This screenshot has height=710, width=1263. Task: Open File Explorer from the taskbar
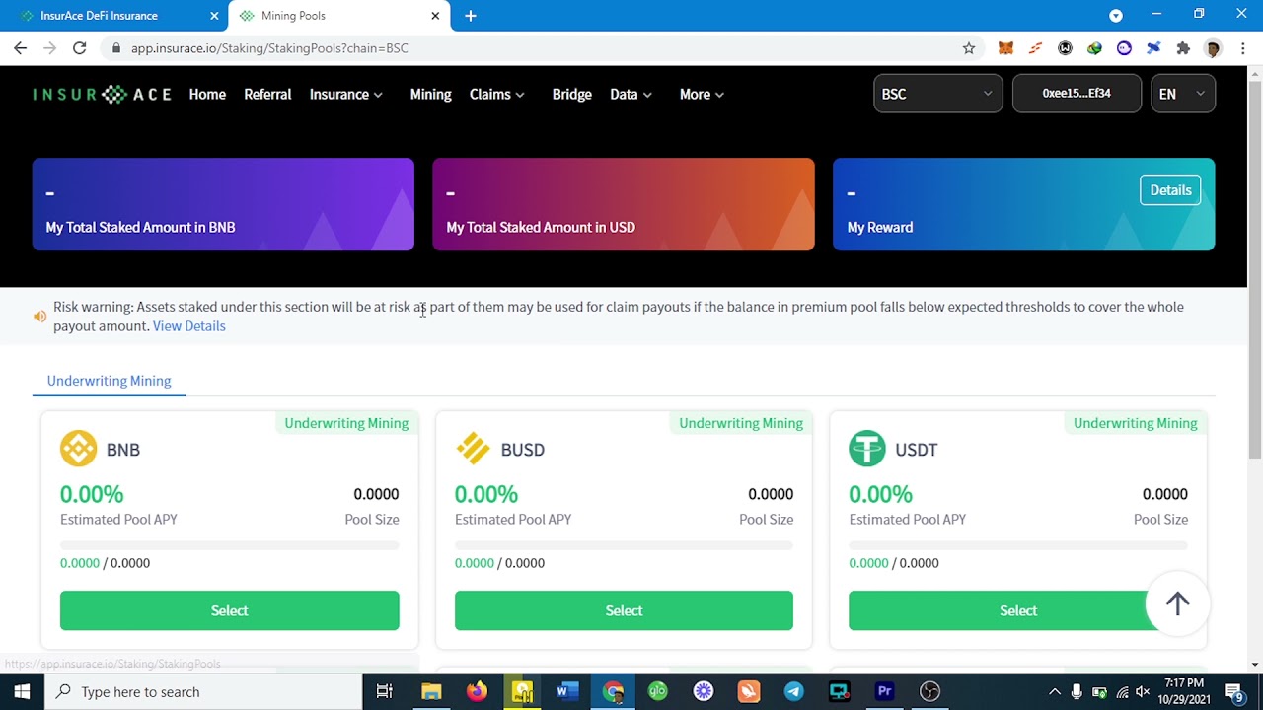point(431,691)
